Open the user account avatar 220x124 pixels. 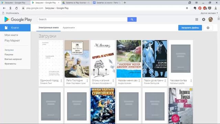210,19
